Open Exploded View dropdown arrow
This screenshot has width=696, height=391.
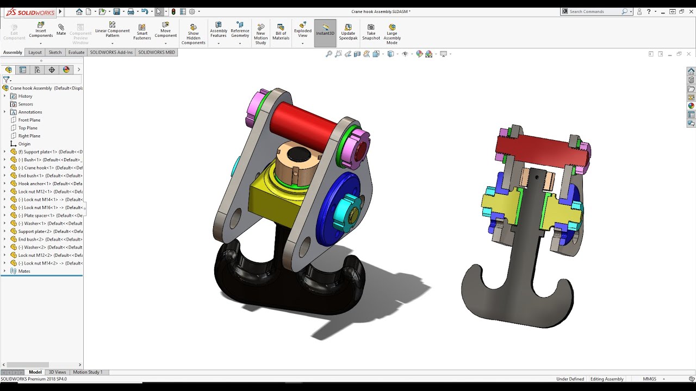[303, 43]
